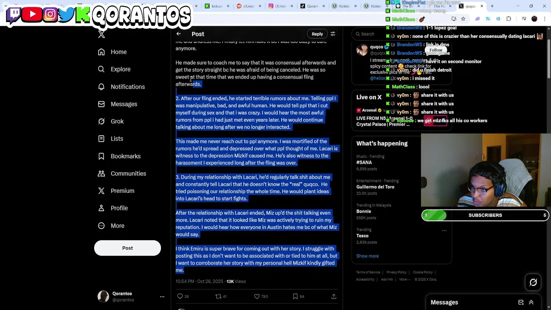This screenshot has height=310, width=551.
Task: Click the Reply button in post header
Action: 317,34
